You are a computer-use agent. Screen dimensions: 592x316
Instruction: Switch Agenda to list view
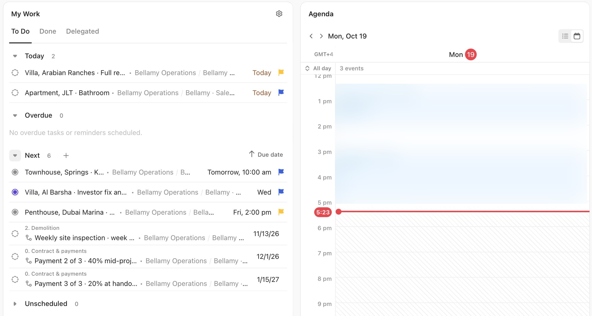565,36
